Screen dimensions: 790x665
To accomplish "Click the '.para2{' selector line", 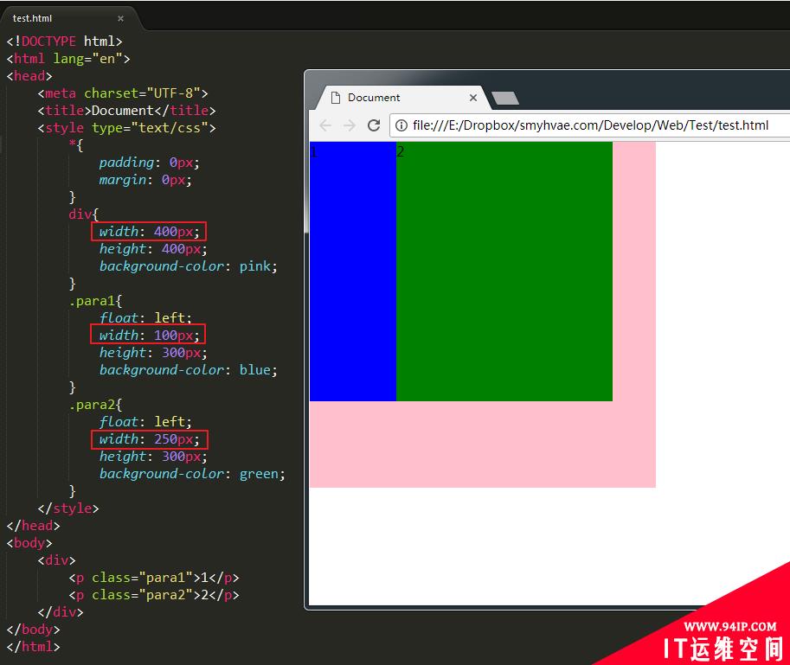I will pyautogui.click(x=95, y=405).
